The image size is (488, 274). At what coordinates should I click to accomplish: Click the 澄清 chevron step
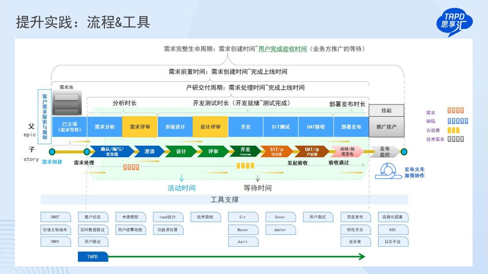(x=150, y=151)
